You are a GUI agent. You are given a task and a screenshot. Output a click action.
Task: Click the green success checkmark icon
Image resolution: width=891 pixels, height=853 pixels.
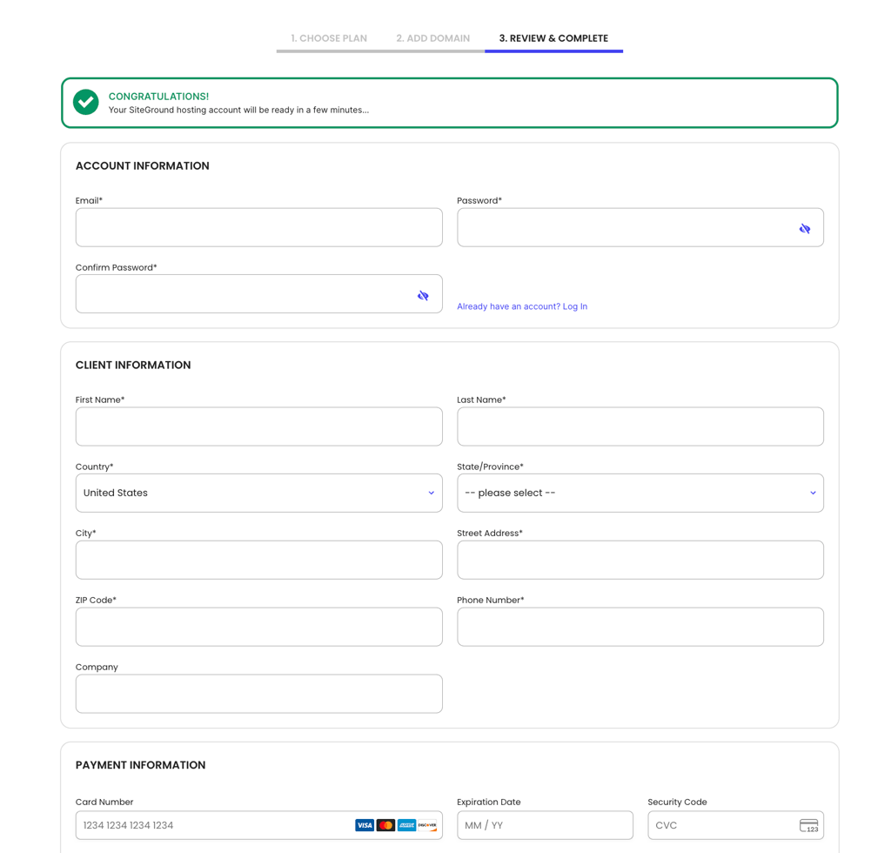pos(86,103)
